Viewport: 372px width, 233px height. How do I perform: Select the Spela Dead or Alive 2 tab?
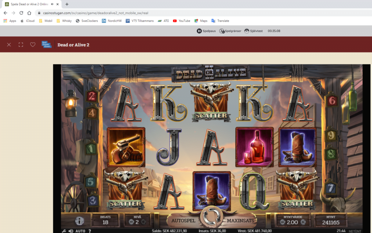32,4
